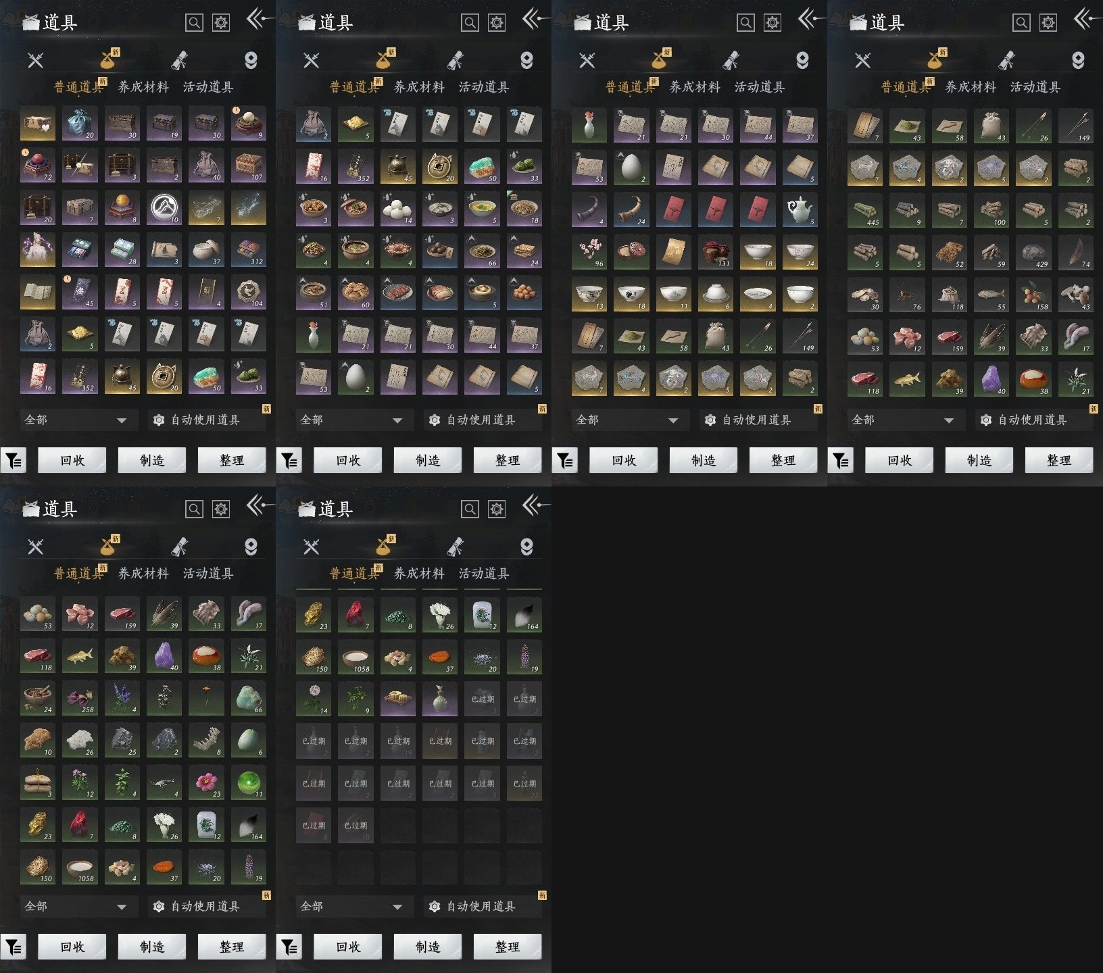Viewport: 1103px width, 973px height.
Task: Select the bamboo stack showing count 445
Action: [864, 210]
